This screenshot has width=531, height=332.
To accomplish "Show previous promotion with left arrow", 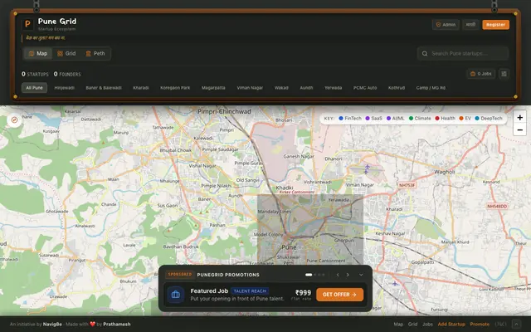I will pyautogui.click(x=338, y=275).
